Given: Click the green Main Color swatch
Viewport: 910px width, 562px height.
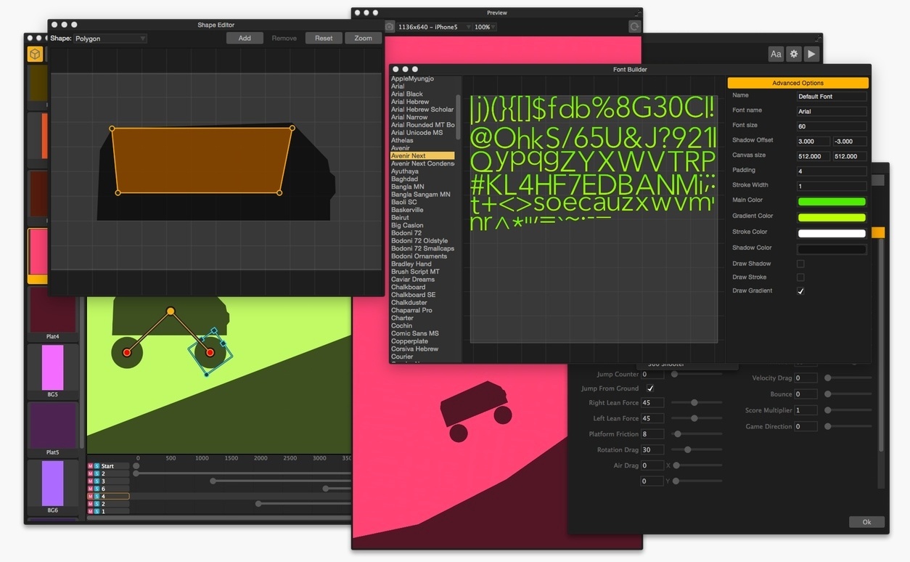Looking at the screenshot, I should click(x=832, y=202).
